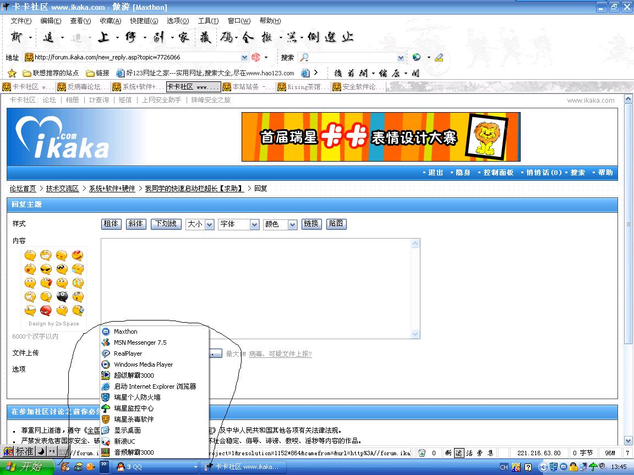The height and width of the screenshot is (475, 634).
Task: Expand the address bar URL history dropdown
Action: (x=244, y=57)
